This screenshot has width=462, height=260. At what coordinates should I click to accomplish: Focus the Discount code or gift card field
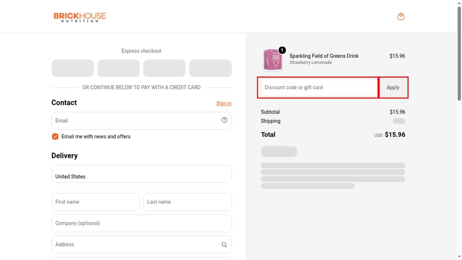click(319, 88)
